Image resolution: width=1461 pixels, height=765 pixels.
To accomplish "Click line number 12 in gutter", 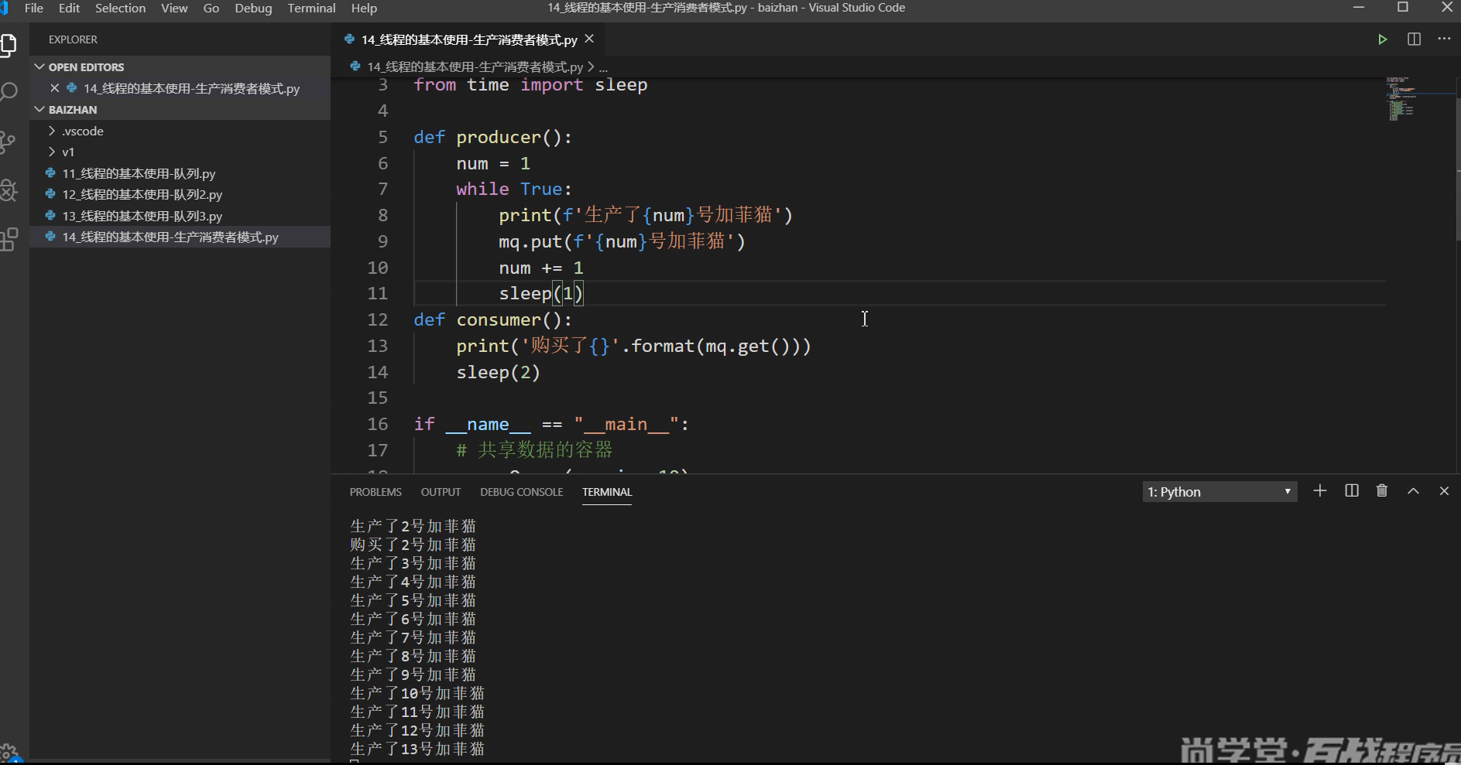I will (x=377, y=319).
